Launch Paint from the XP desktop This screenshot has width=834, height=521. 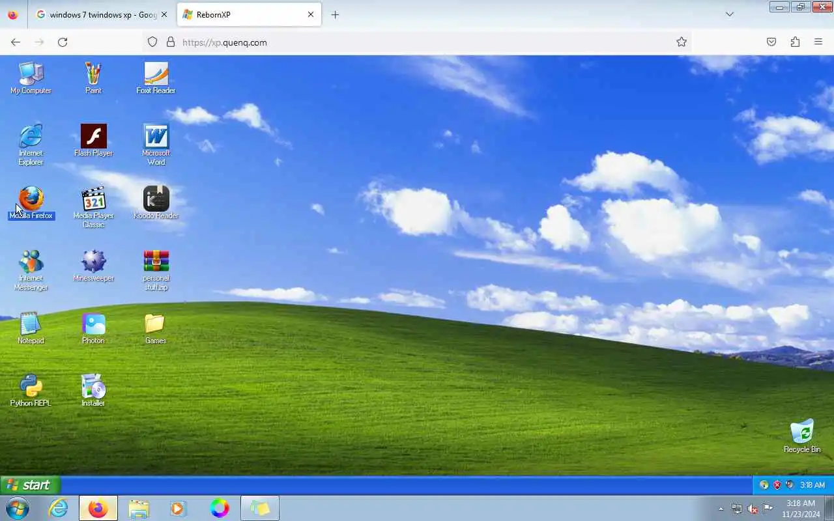(93, 79)
